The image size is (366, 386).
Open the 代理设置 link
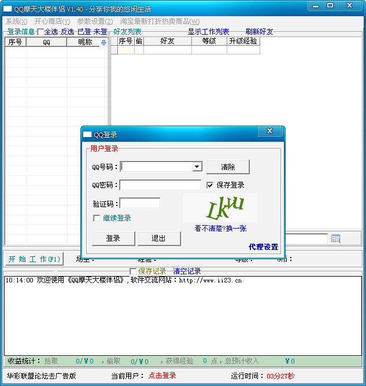click(x=263, y=247)
